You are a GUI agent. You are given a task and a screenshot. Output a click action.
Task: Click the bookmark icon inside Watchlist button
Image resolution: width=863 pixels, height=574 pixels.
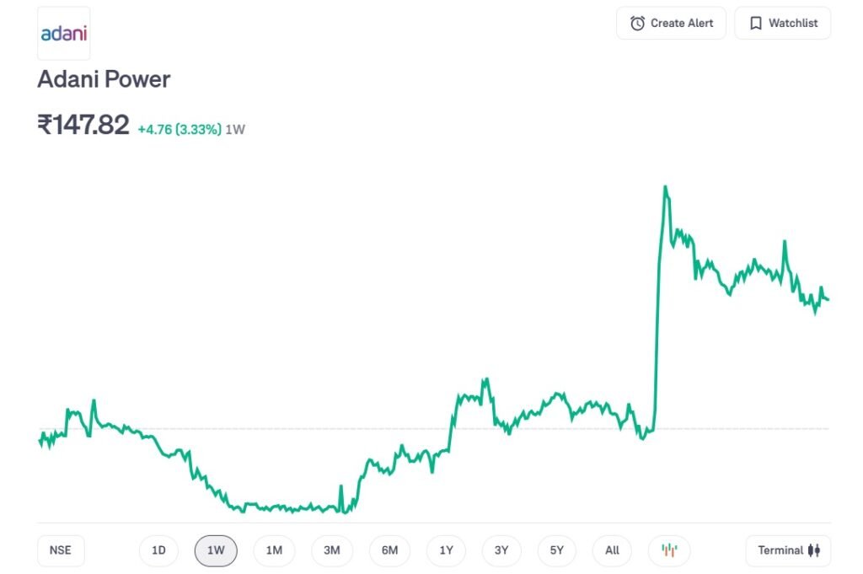(x=756, y=23)
